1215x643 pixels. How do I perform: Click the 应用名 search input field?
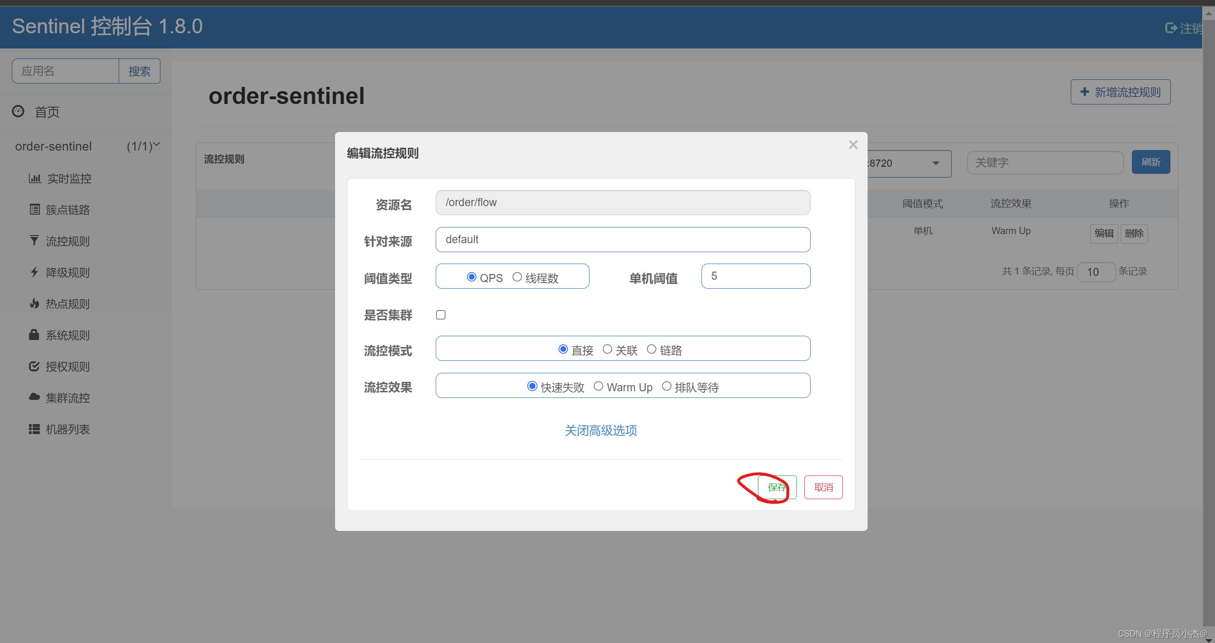pyautogui.click(x=65, y=71)
